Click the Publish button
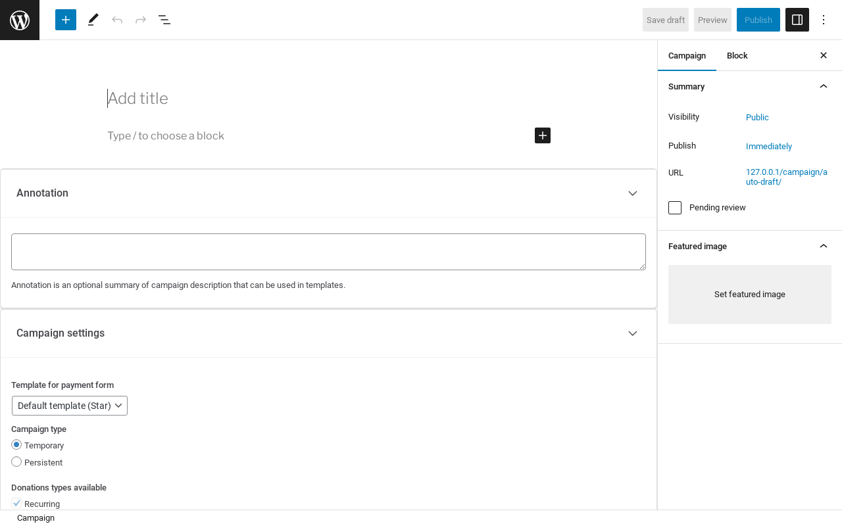Viewport: 842px width, 526px height. 758,20
